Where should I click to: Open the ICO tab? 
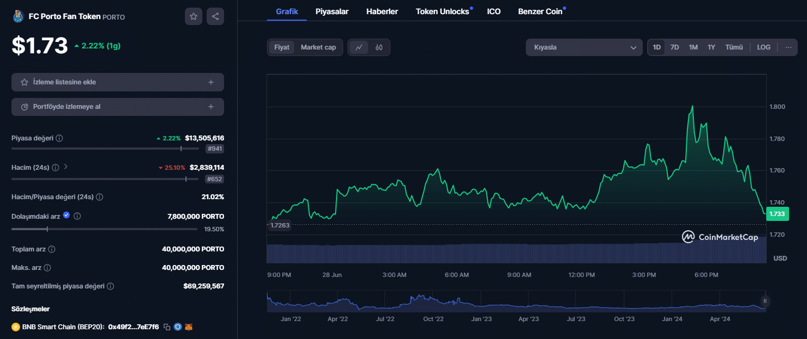(x=494, y=11)
